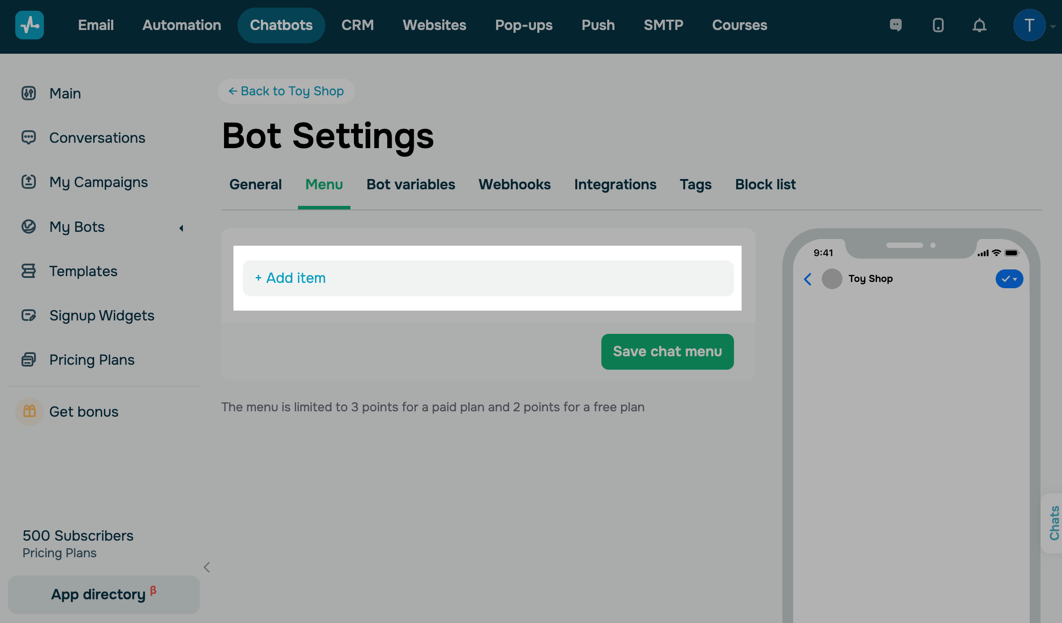Open the notifications bell

click(x=980, y=25)
